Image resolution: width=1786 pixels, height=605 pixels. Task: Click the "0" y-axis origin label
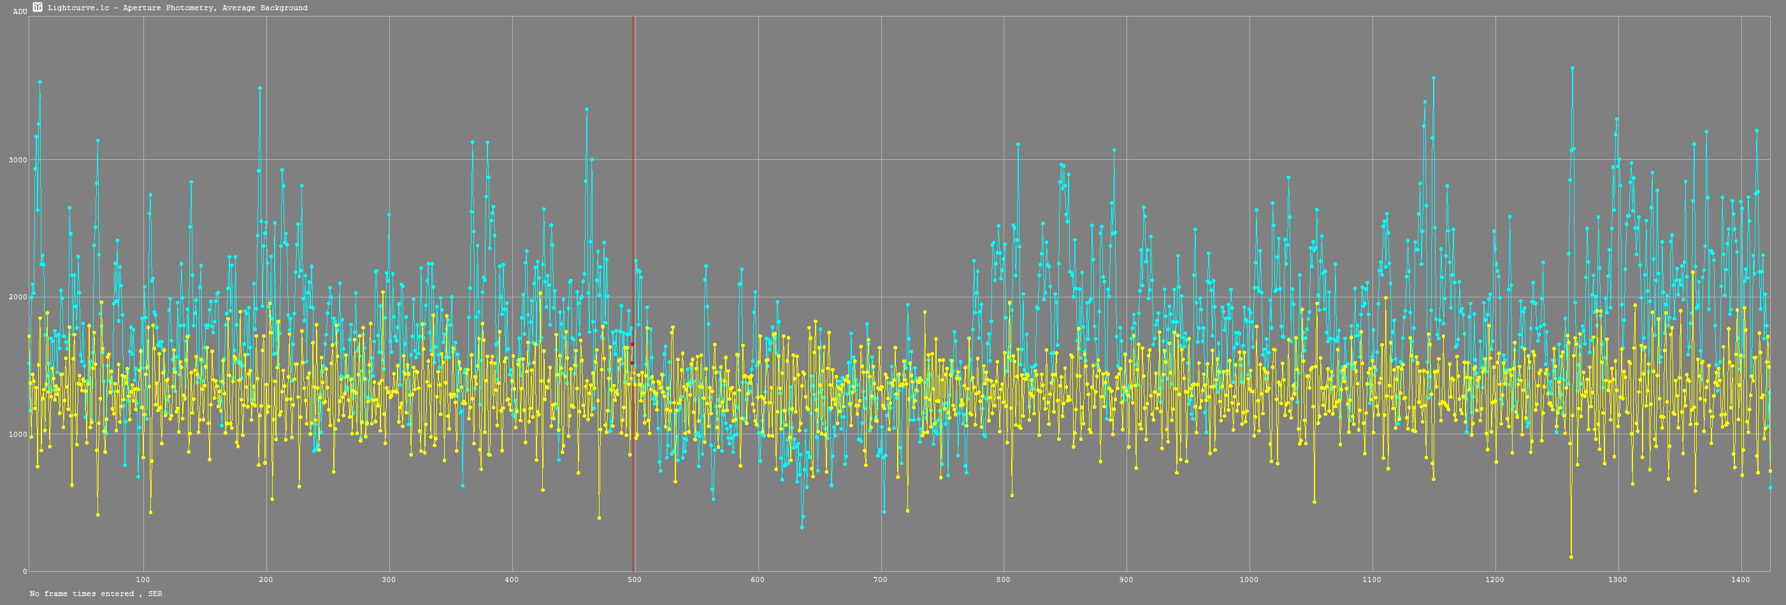point(25,572)
